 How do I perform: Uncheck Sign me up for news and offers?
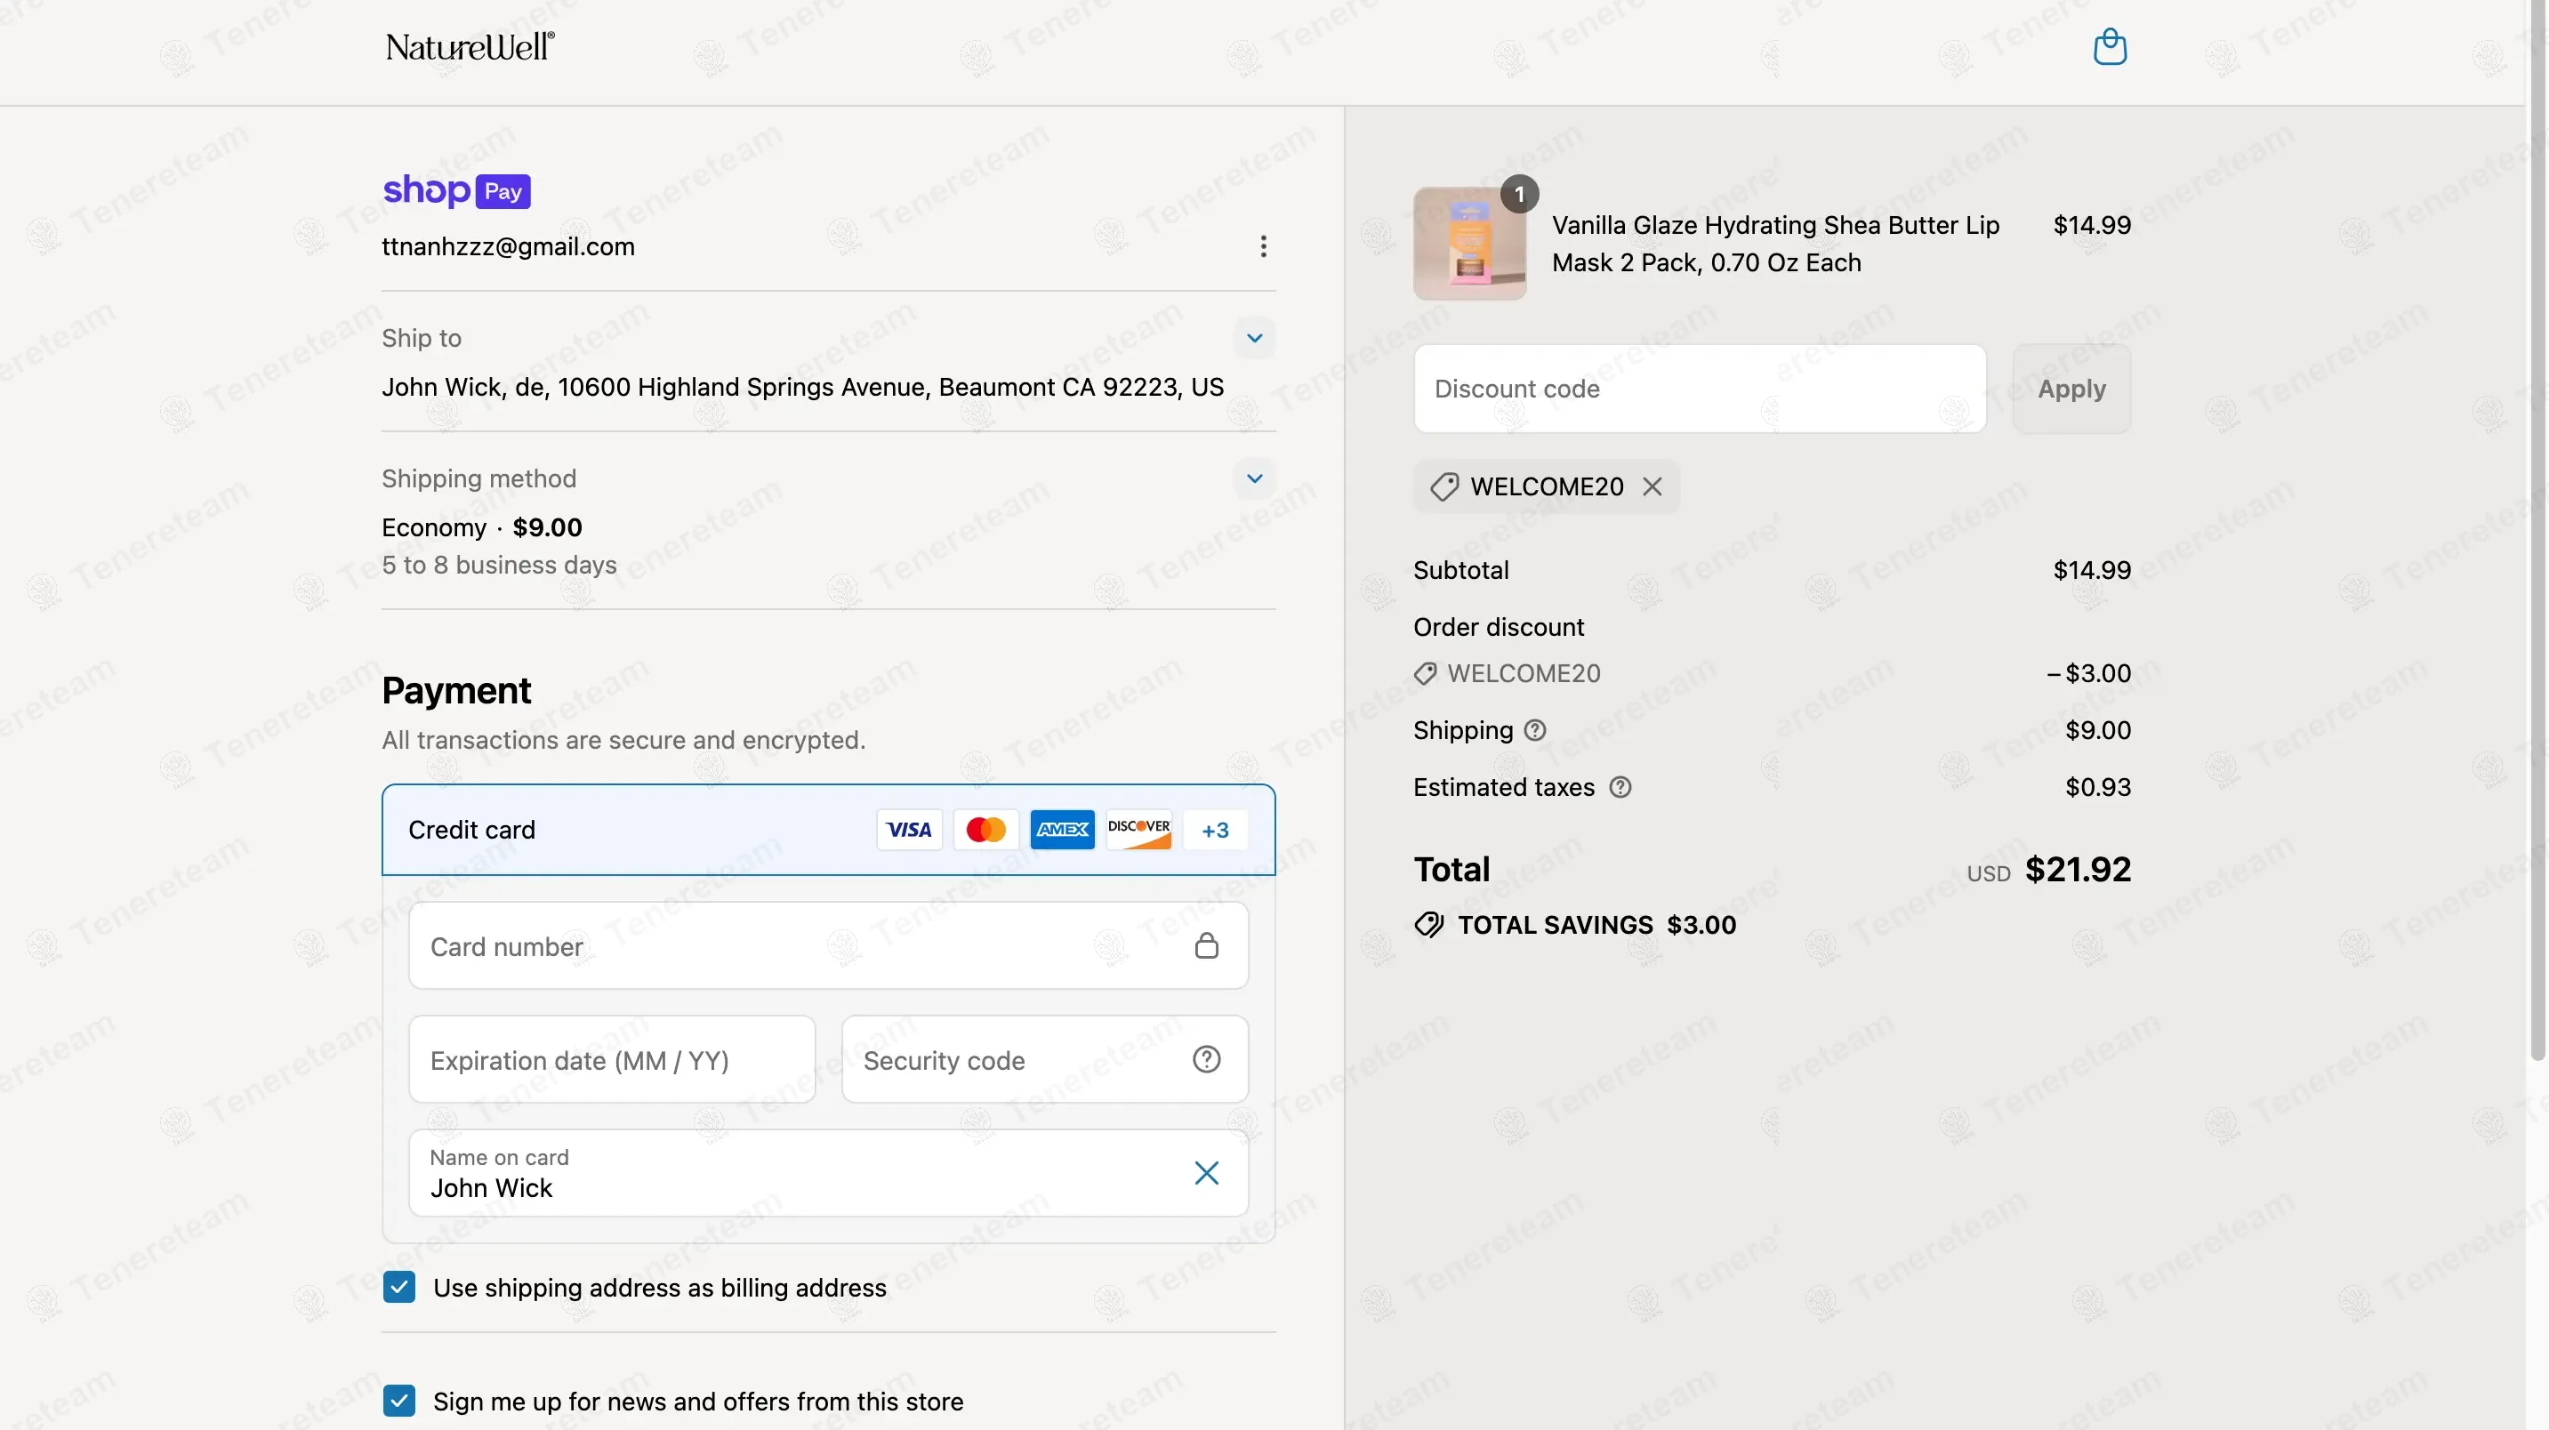point(398,1401)
